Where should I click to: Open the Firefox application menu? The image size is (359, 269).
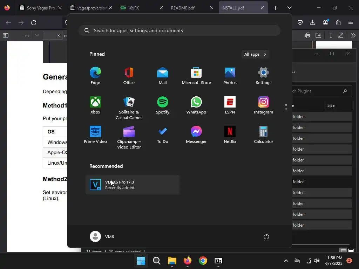(x=351, y=22)
